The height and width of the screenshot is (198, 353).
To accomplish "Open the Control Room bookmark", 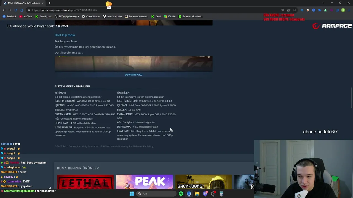I will pyautogui.click(x=91, y=16).
